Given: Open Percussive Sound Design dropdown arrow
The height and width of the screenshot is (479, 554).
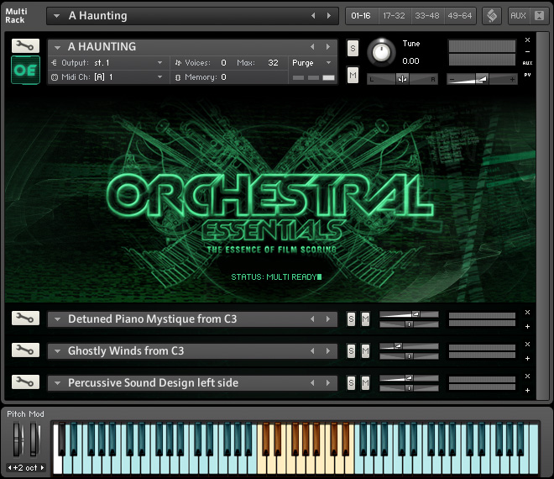Looking at the screenshot, I should pyautogui.click(x=58, y=383).
